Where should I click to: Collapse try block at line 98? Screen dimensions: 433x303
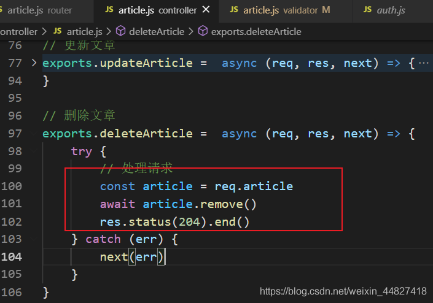tap(34, 151)
